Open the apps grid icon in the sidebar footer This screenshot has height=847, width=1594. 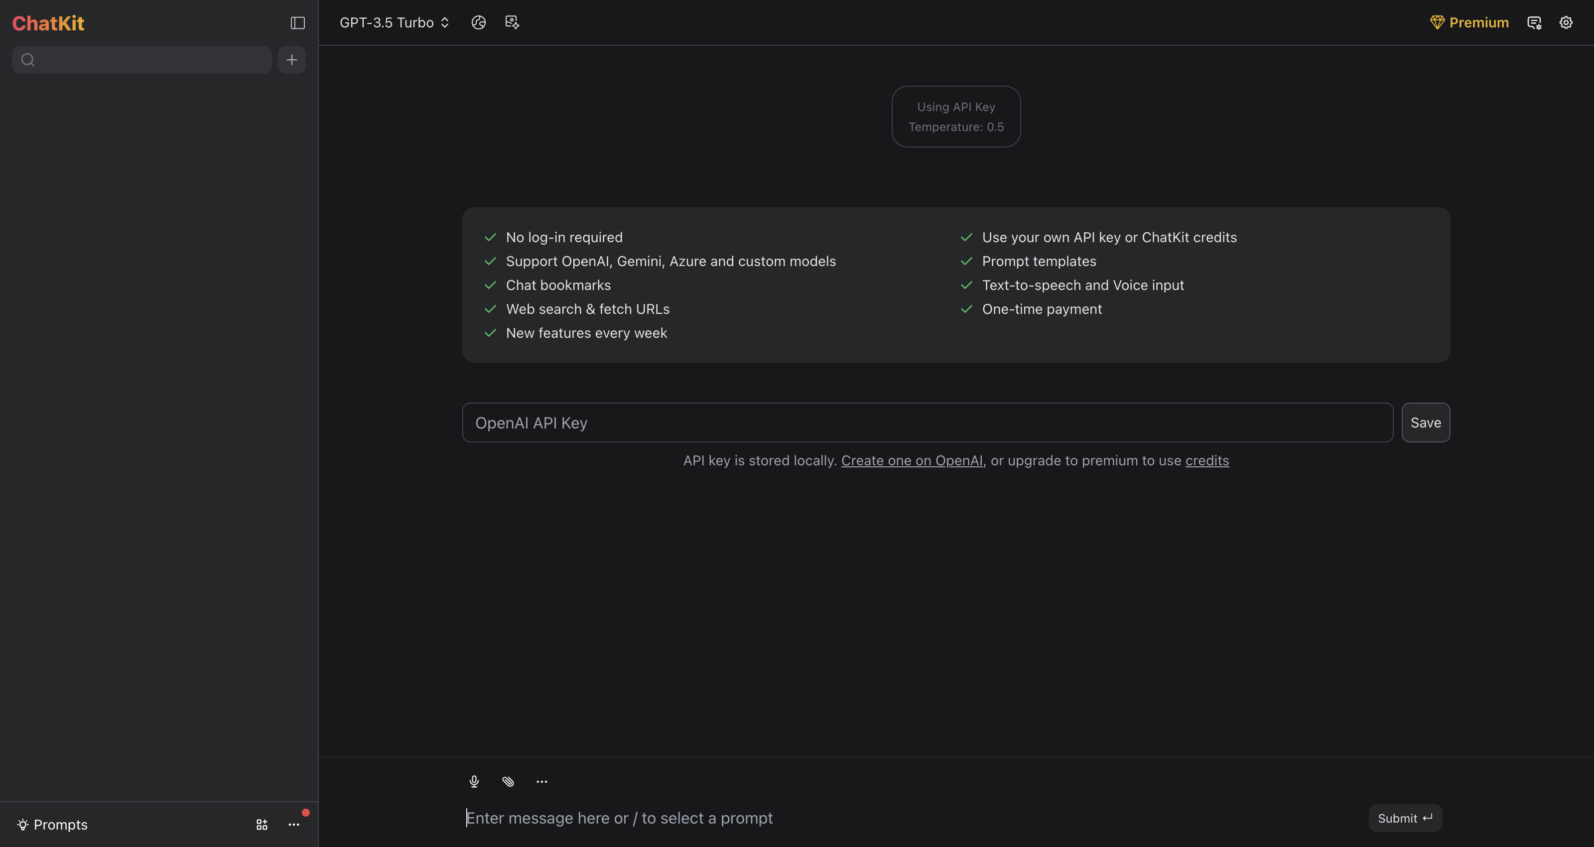click(262, 825)
